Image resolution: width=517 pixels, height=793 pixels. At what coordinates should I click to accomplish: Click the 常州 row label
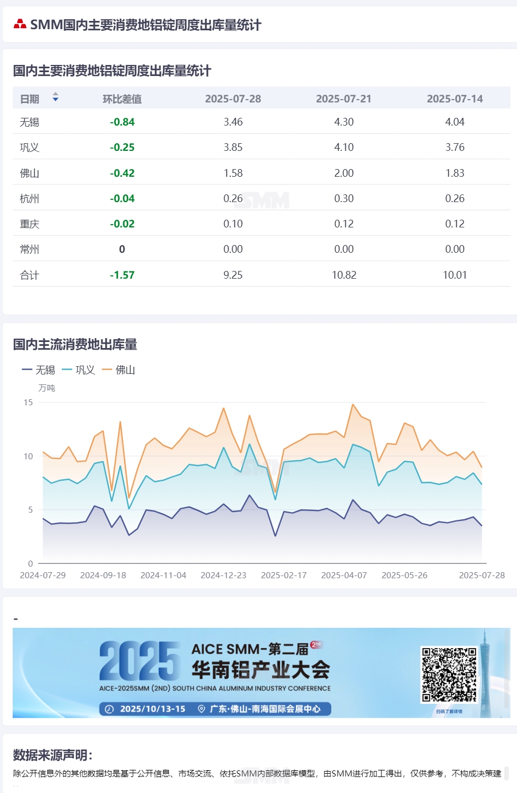coord(30,249)
